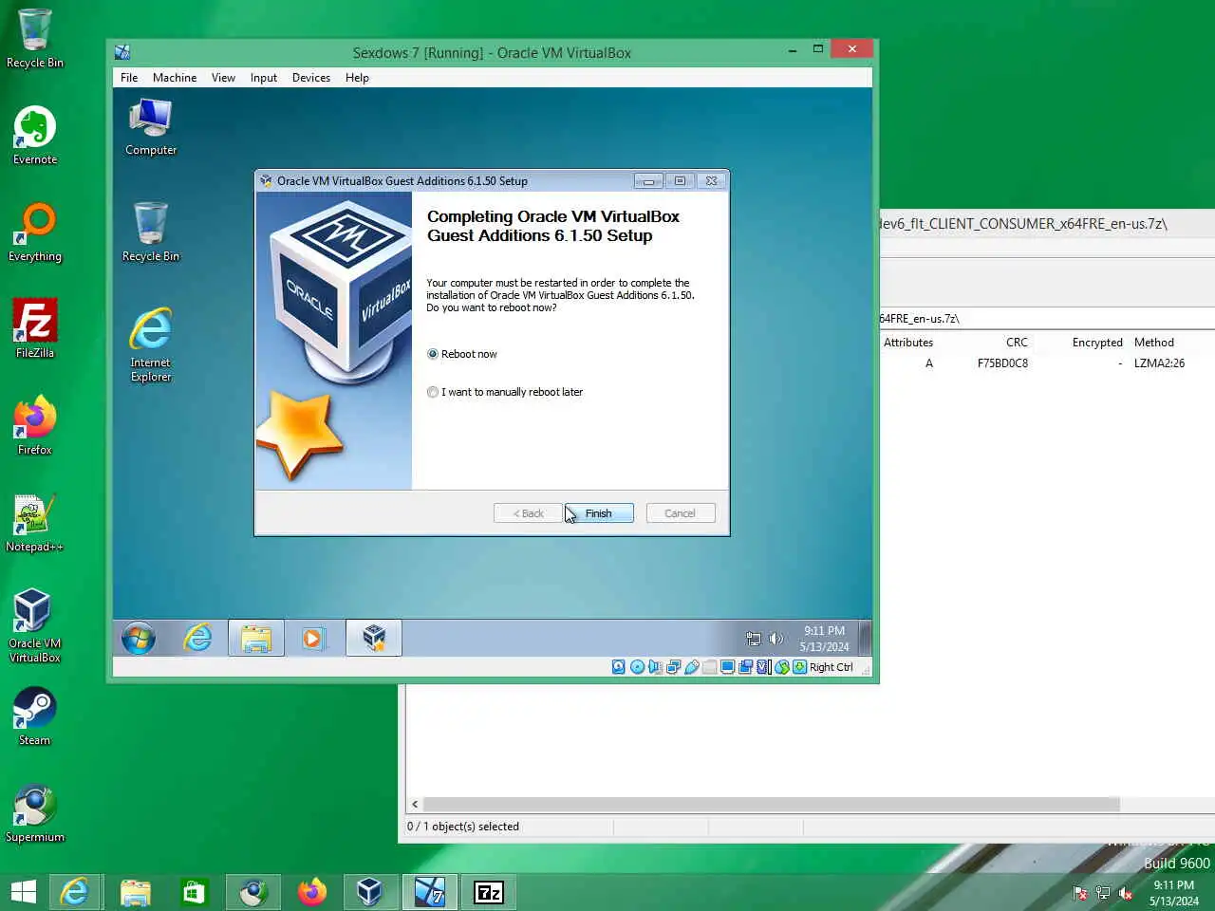This screenshot has height=911, width=1215.
Task: Click the Cancel button in setup
Action: (681, 513)
